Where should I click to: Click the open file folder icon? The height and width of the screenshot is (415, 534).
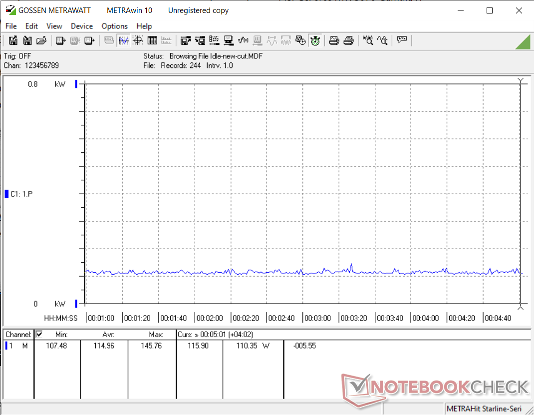[41, 40]
